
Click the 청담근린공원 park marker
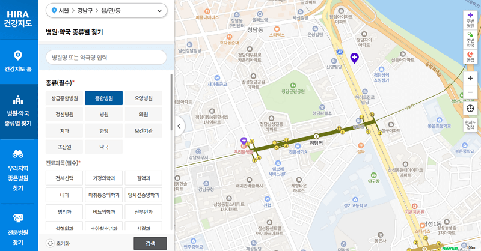pos(293,85)
